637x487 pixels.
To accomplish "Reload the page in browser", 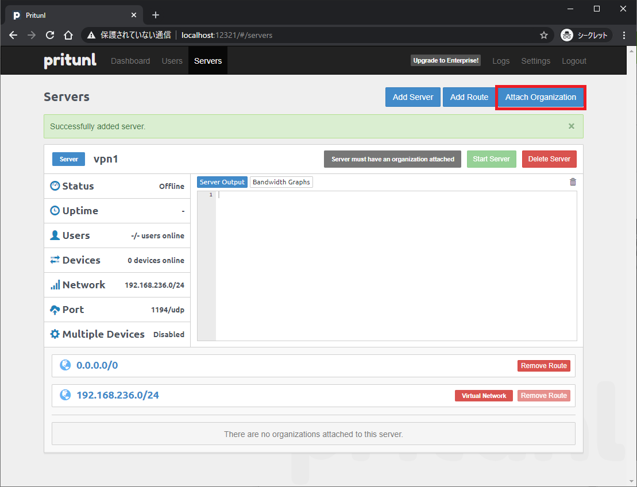I will click(x=50, y=35).
